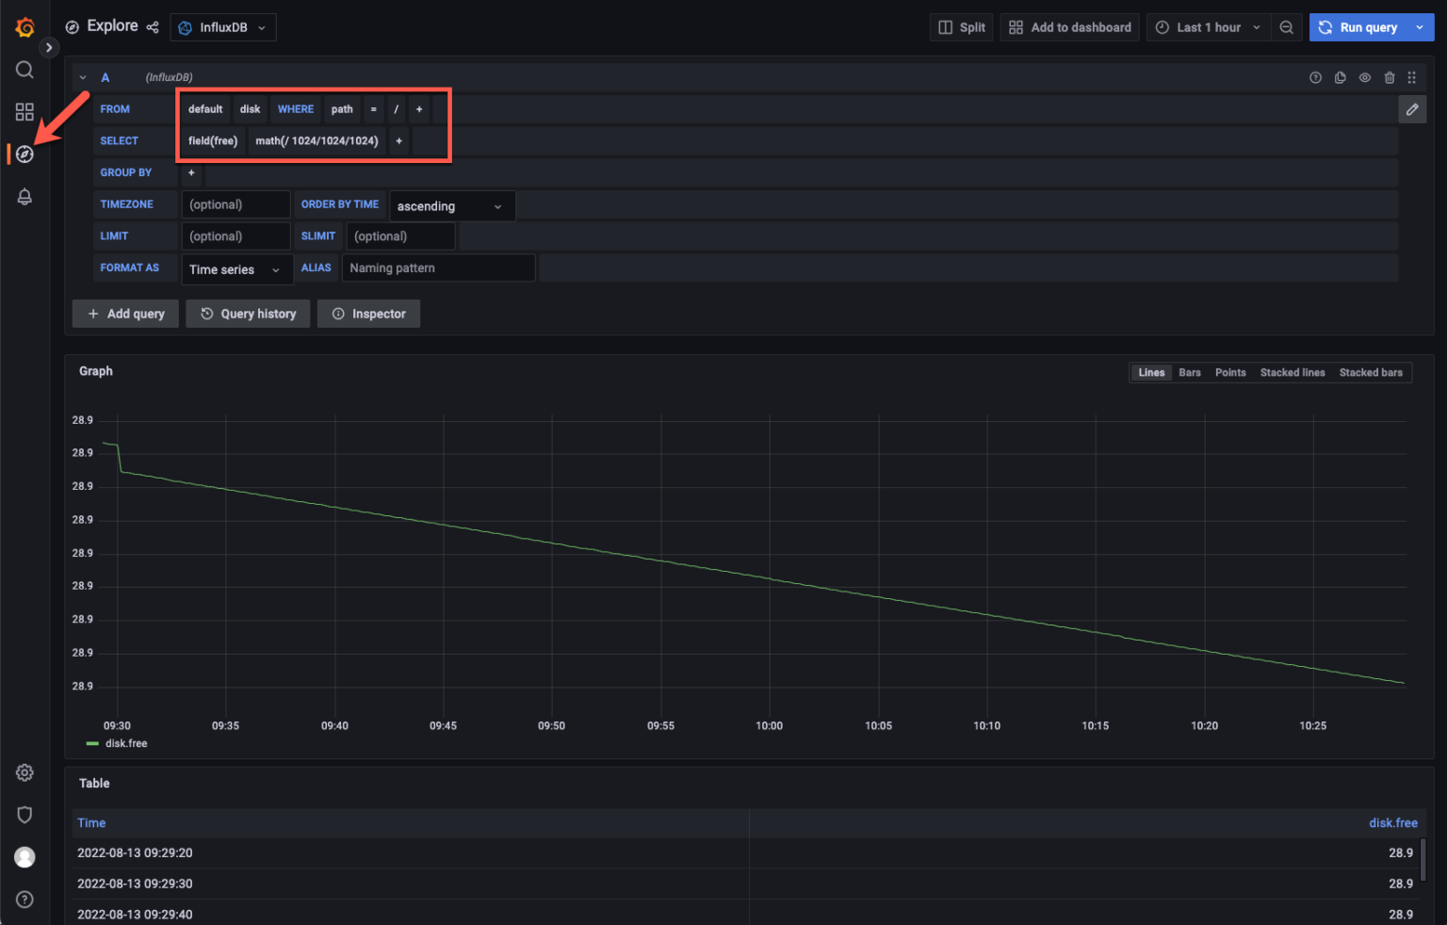Screen dimensions: 1447x925
Task: Open the FORMAT AS Time series dropdown
Action: 236,269
